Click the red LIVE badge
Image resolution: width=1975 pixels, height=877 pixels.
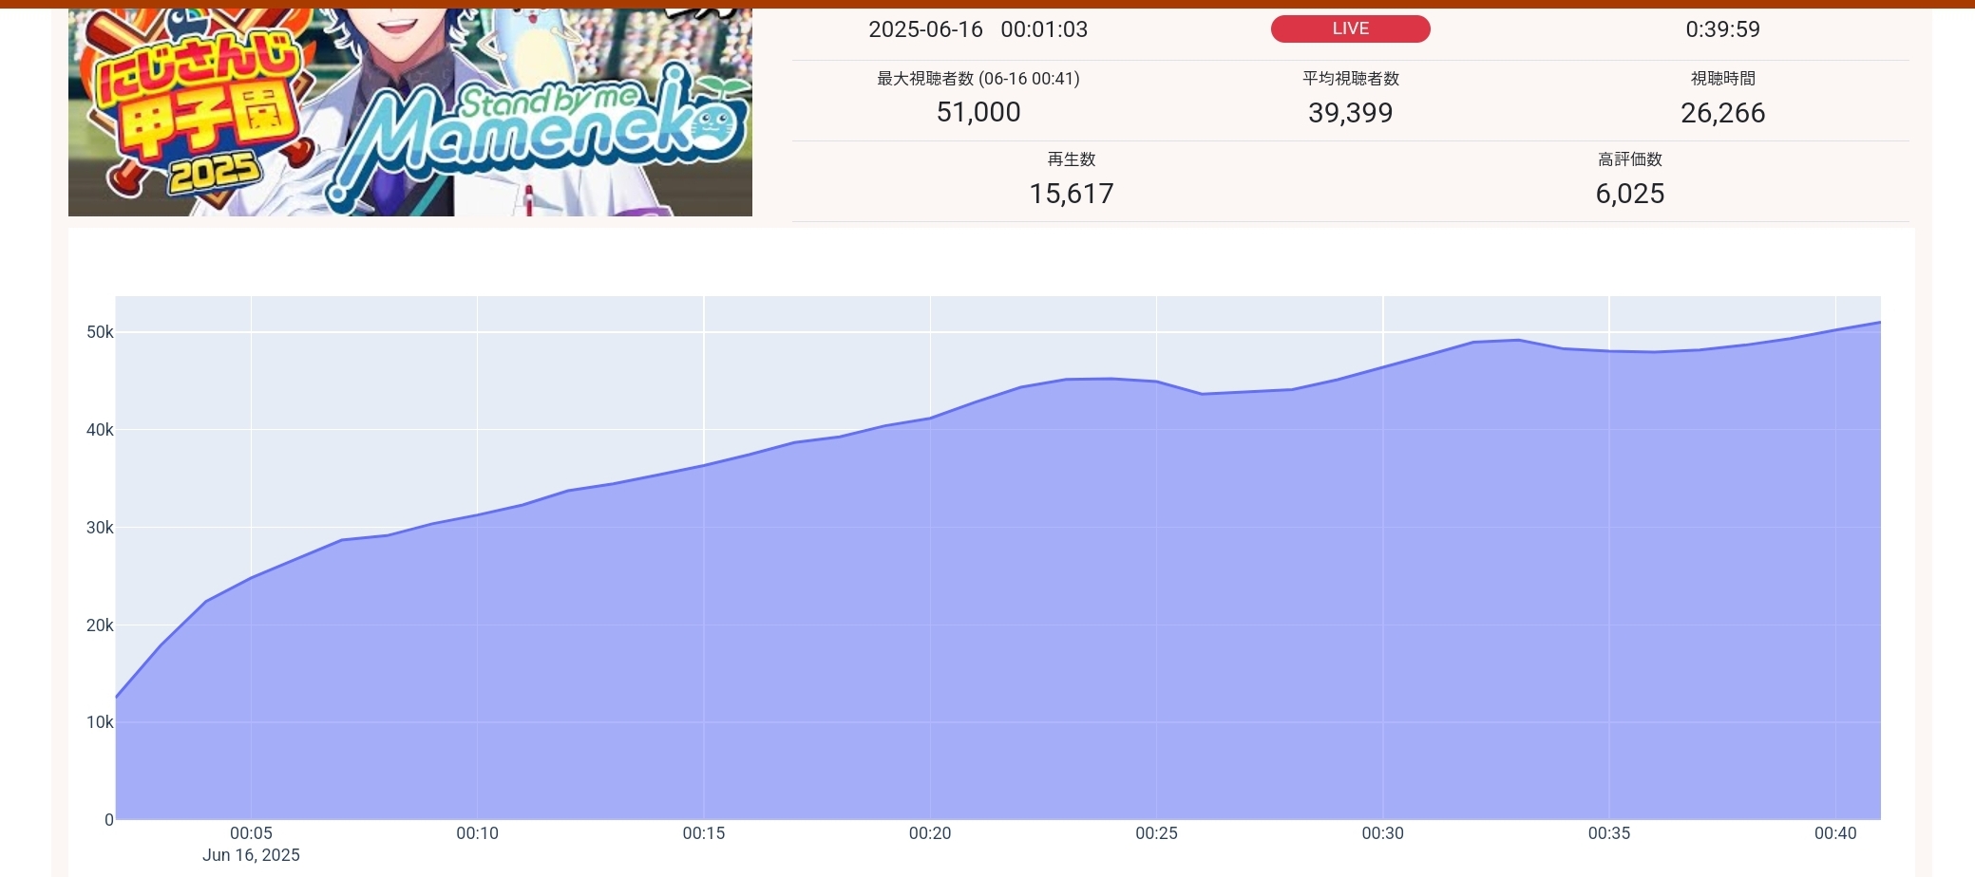click(1350, 29)
